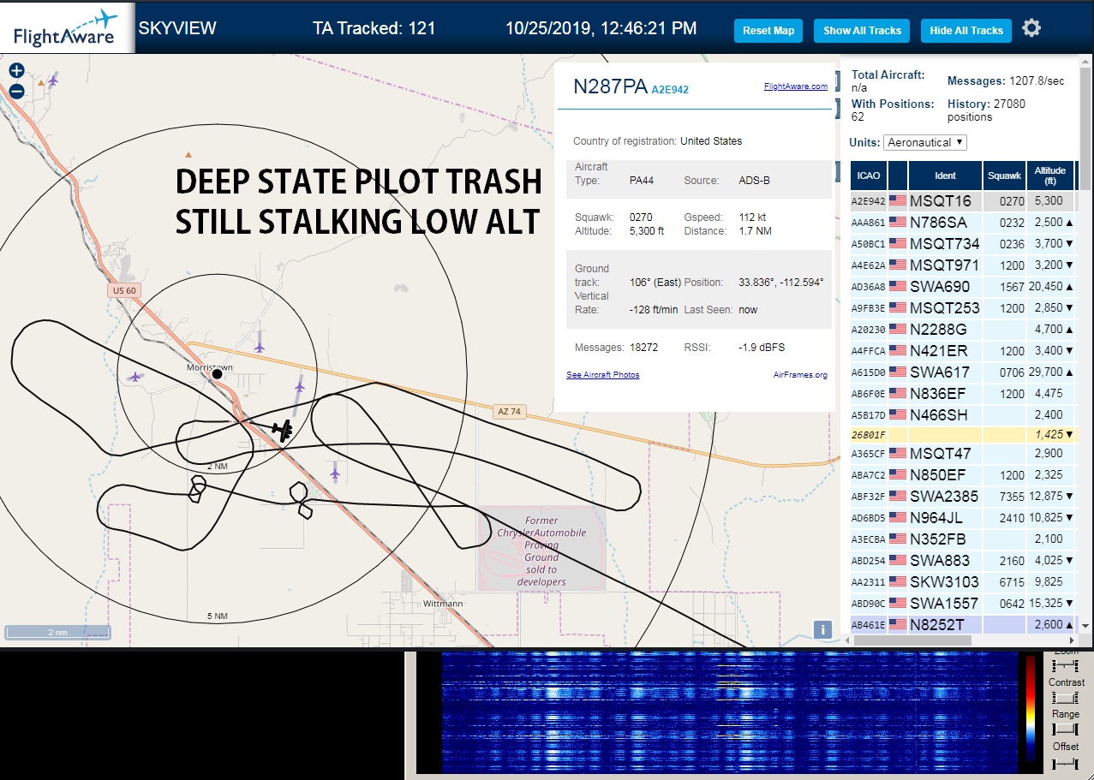Open the FlightAware.com link in info panel
Screen dimensions: 1094x780
click(796, 86)
